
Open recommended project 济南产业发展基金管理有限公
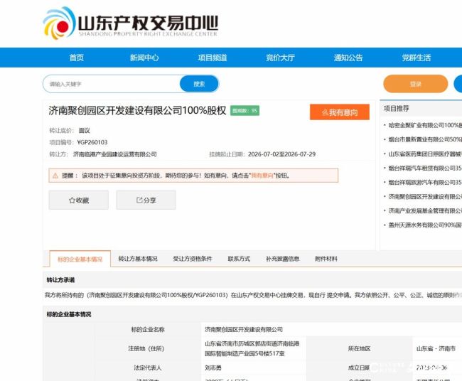tap(425, 210)
